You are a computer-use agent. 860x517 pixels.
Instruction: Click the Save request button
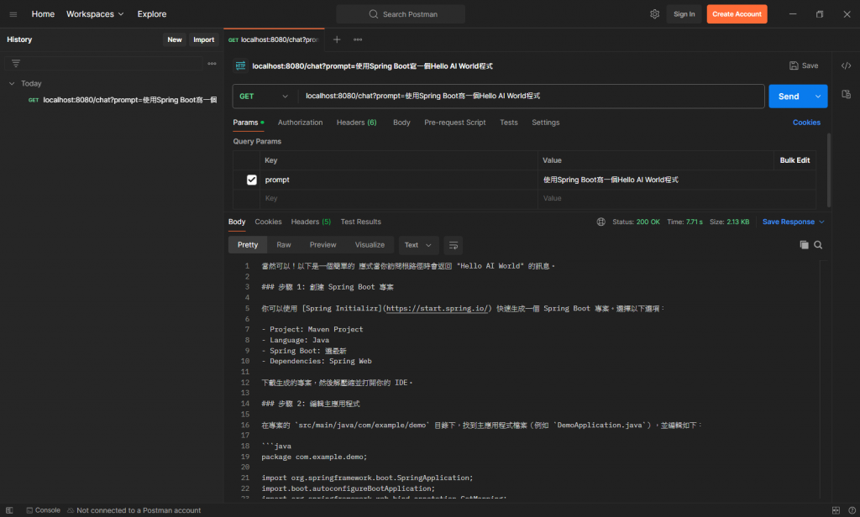click(x=804, y=65)
